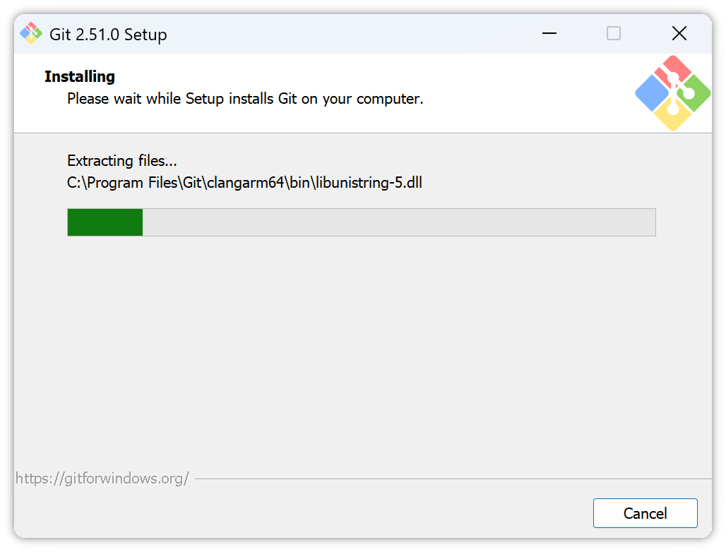Image resolution: width=726 pixels, height=552 pixels.
Task: Click the green filled part of progress bar
Action: pos(105,222)
